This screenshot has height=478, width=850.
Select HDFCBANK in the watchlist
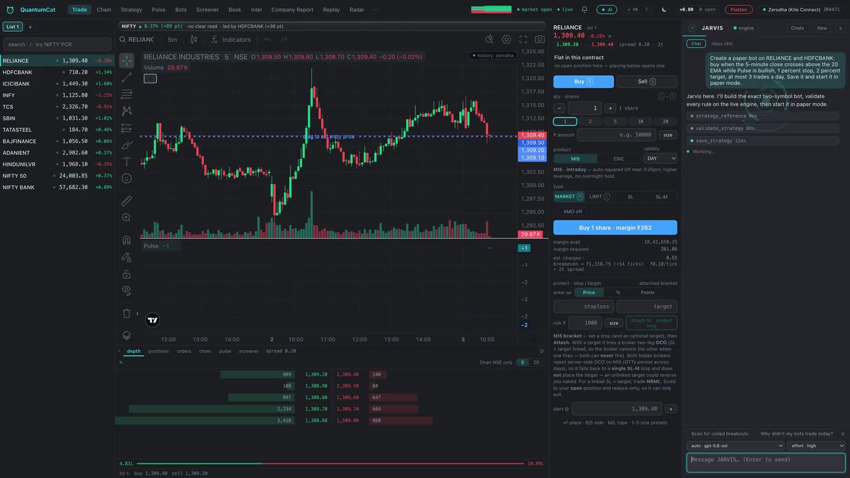tap(57, 72)
